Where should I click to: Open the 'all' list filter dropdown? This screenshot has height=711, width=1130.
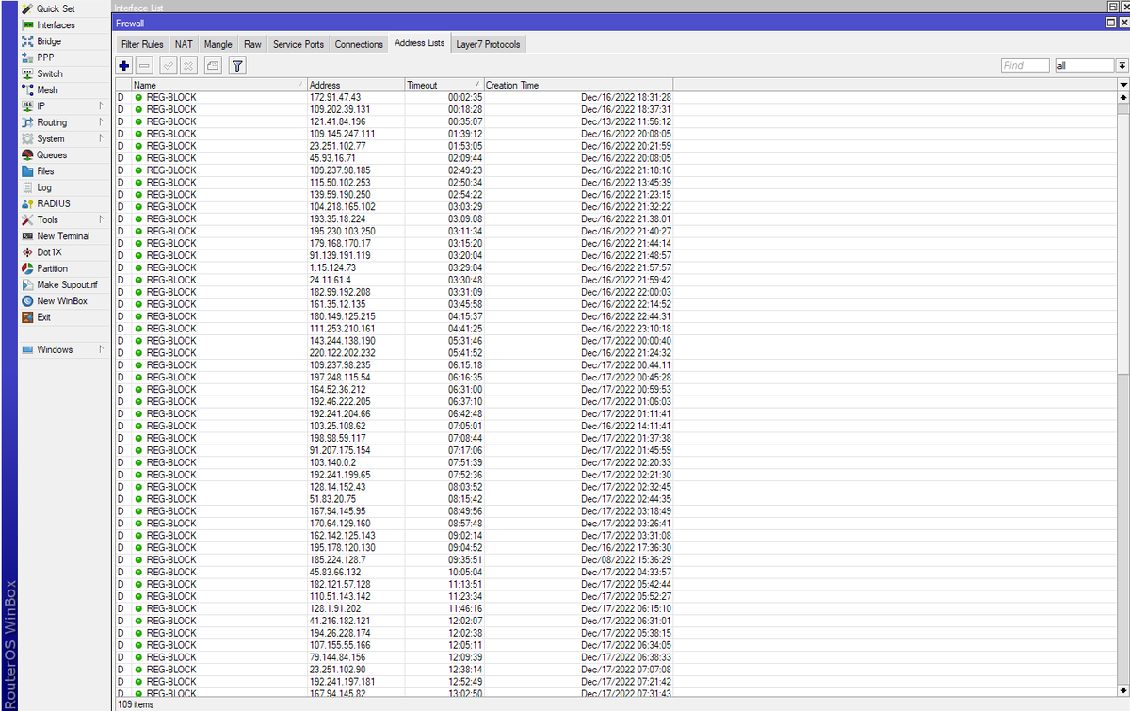coord(1122,65)
